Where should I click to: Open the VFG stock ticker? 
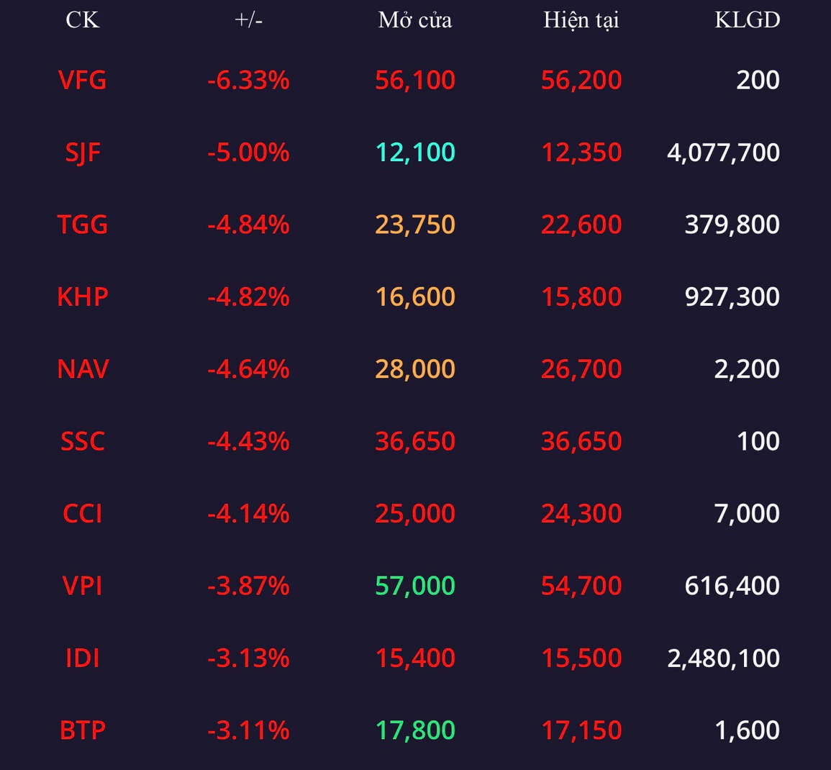click(x=82, y=80)
